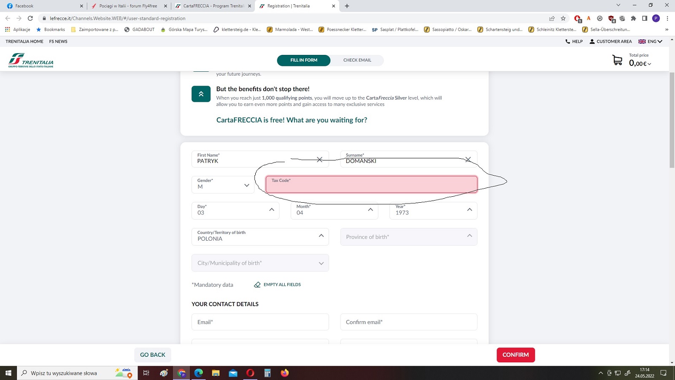Open the Year of birth dropdown
The height and width of the screenshot is (380, 675).
click(x=433, y=211)
